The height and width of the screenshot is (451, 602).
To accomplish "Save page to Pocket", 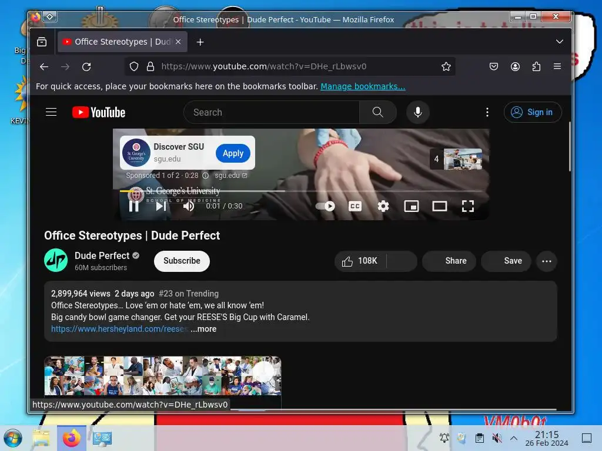I will coord(494,67).
